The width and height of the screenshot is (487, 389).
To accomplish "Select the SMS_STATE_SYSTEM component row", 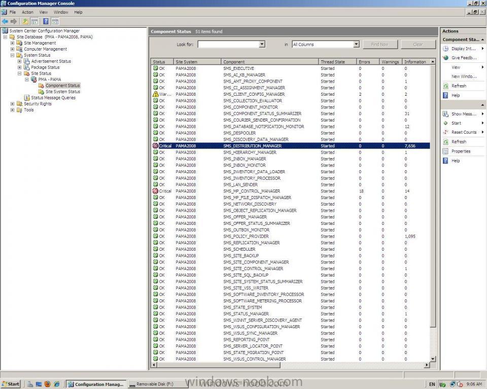I will coord(291,307).
